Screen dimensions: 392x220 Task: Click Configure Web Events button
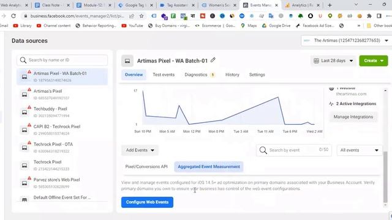tap(147, 202)
